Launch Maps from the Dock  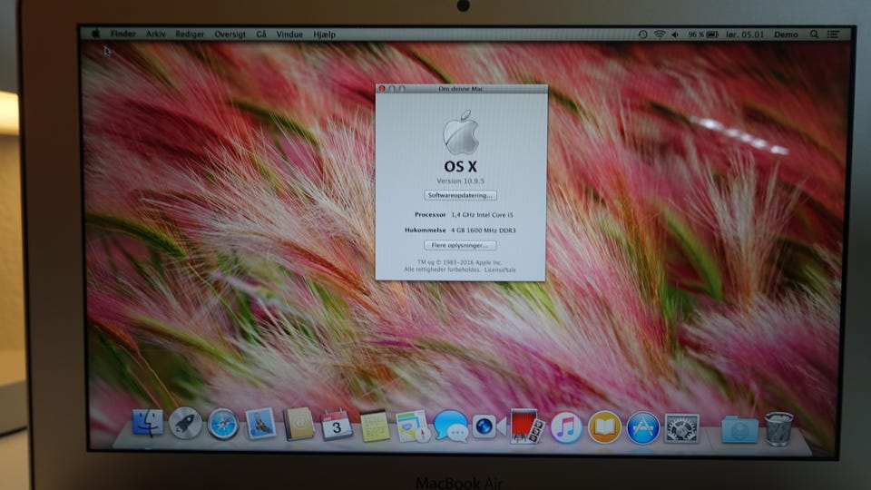click(412, 426)
